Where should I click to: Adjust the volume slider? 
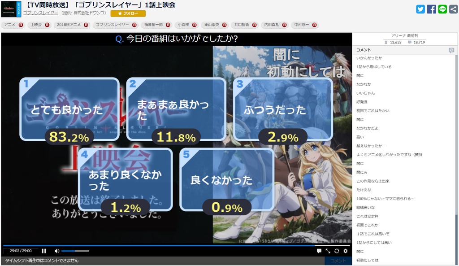tap(75, 251)
